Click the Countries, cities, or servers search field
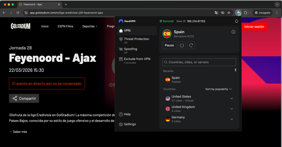This screenshot has width=282, height=147. (199, 62)
